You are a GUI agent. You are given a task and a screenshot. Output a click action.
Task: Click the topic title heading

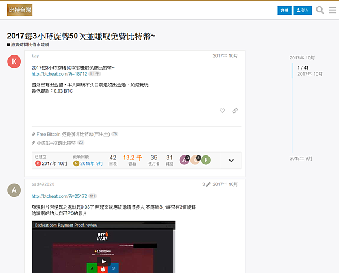(x=81, y=36)
